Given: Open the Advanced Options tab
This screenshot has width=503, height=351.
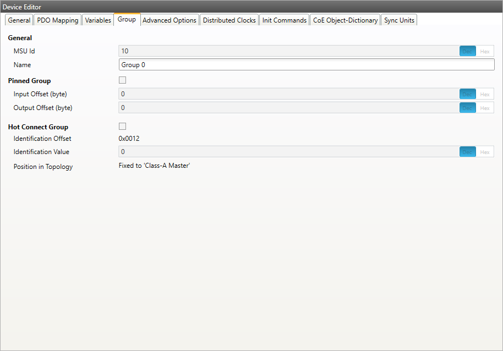Looking at the screenshot, I should click(169, 20).
